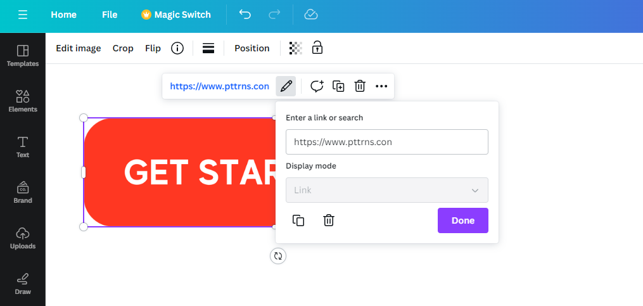Show image info icon
643x306 pixels.
177,48
